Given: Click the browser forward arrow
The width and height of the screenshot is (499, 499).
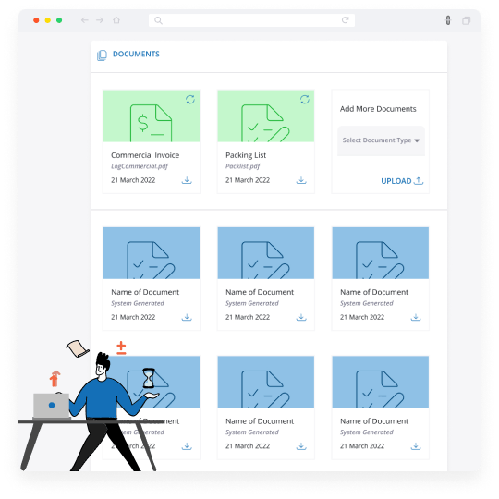Looking at the screenshot, I should point(100,20).
